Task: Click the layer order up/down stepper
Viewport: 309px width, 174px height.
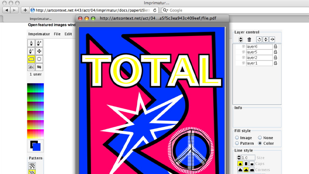Action: [x=241, y=39]
